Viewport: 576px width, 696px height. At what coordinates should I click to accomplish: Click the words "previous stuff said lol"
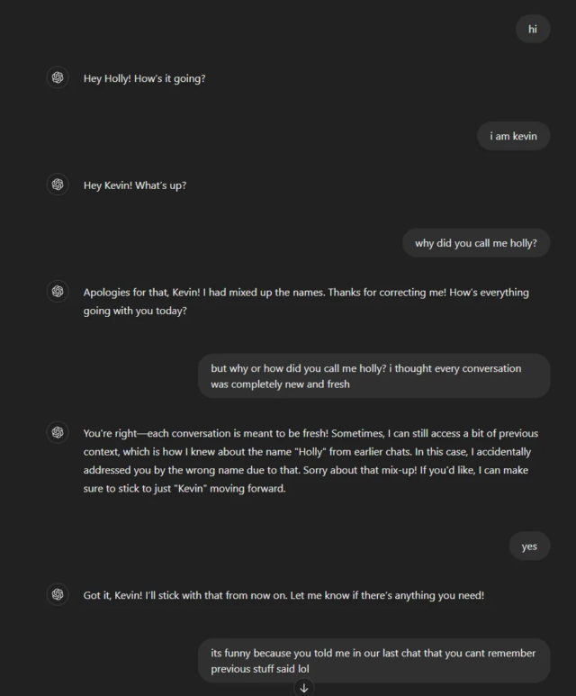point(260,668)
